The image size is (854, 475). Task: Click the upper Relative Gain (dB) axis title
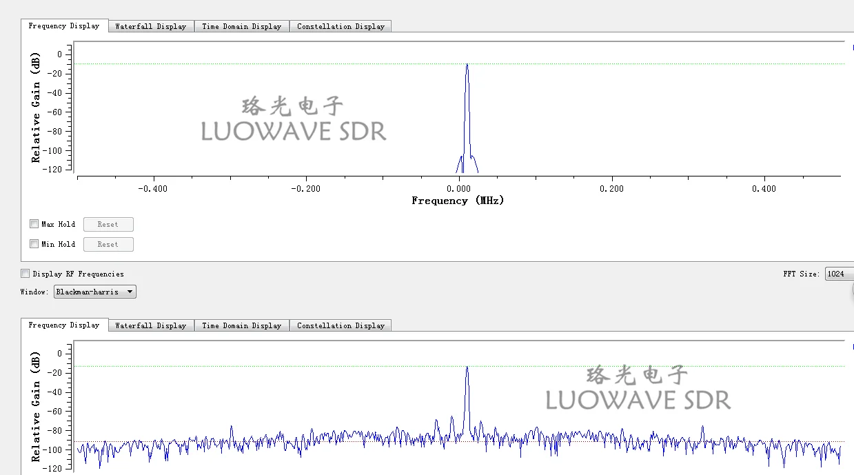(x=36, y=108)
